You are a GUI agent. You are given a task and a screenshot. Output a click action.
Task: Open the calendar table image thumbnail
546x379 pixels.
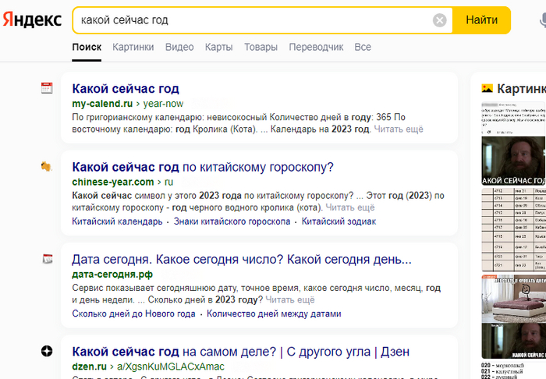click(x=513, y=230)
